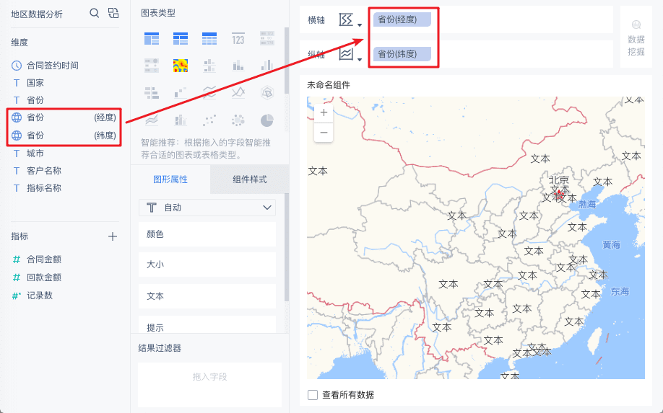Pick the partitioned line chart icon

tap(209, 93)
